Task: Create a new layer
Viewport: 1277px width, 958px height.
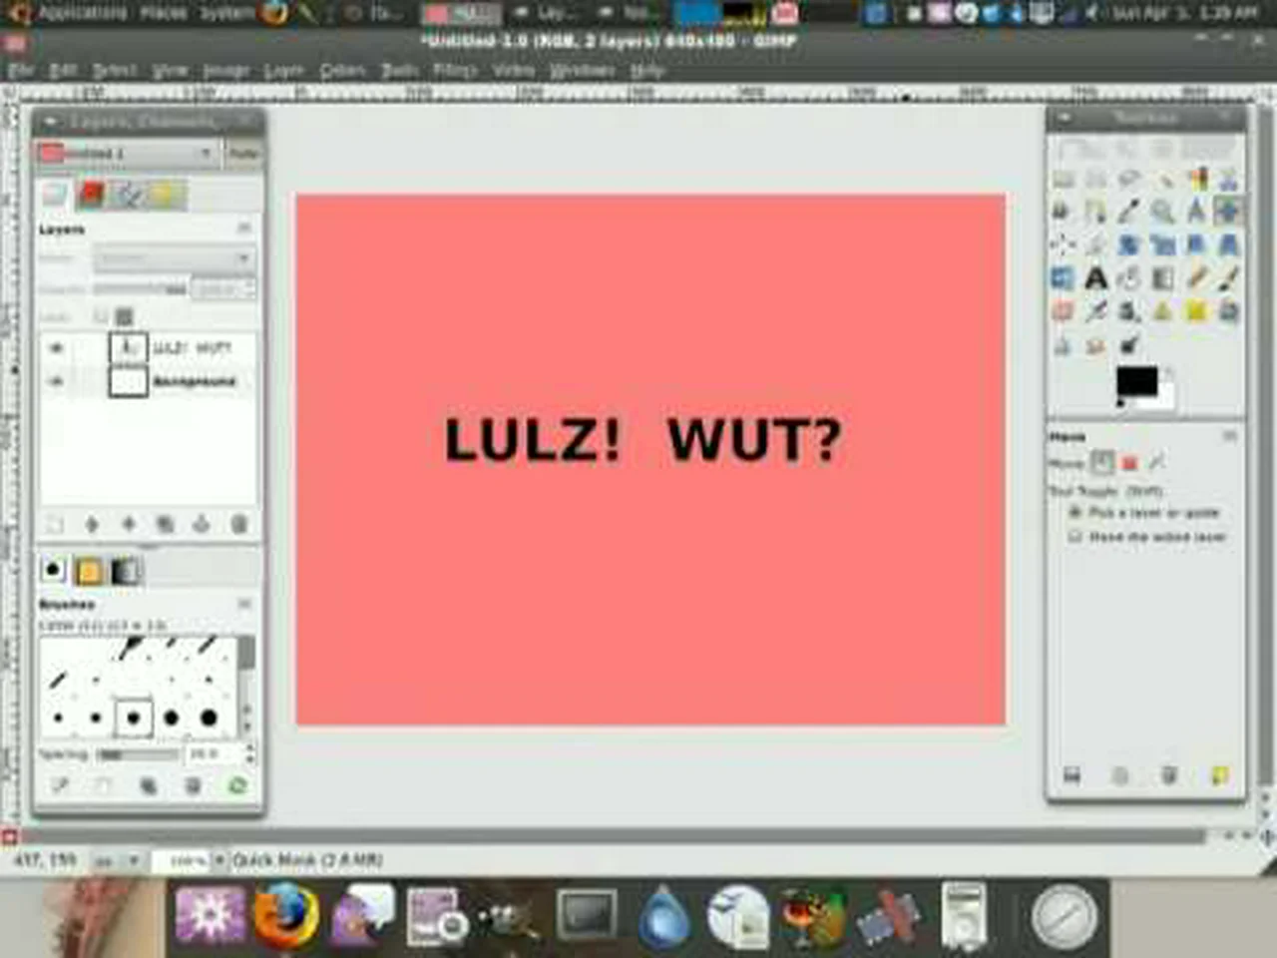Action: click(56, 524)
